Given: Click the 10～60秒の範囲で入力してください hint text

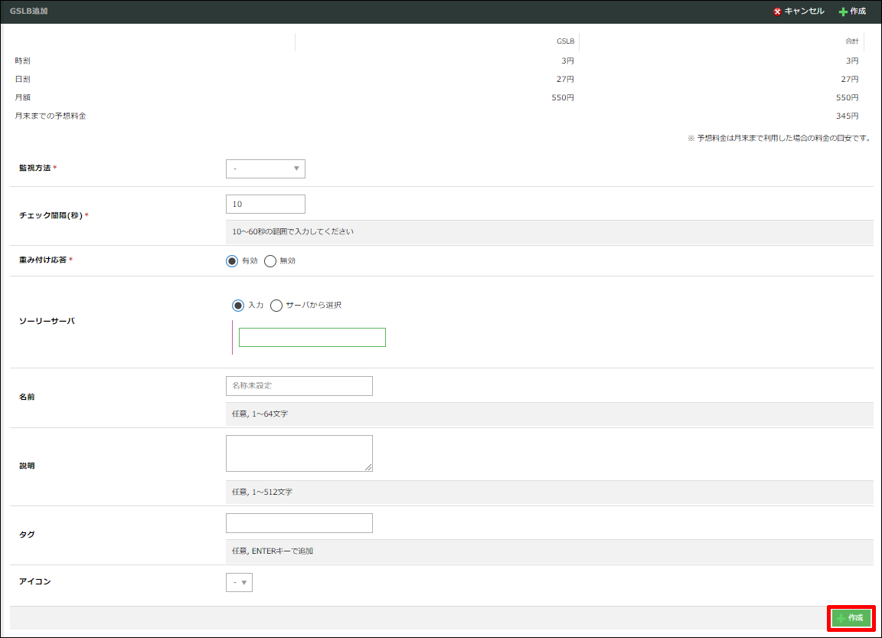Looking at the screenshot, I should pyautogui.click(x=293, y=232).
